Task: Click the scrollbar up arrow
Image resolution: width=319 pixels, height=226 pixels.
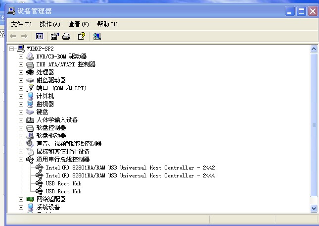Action: [314, 49]
